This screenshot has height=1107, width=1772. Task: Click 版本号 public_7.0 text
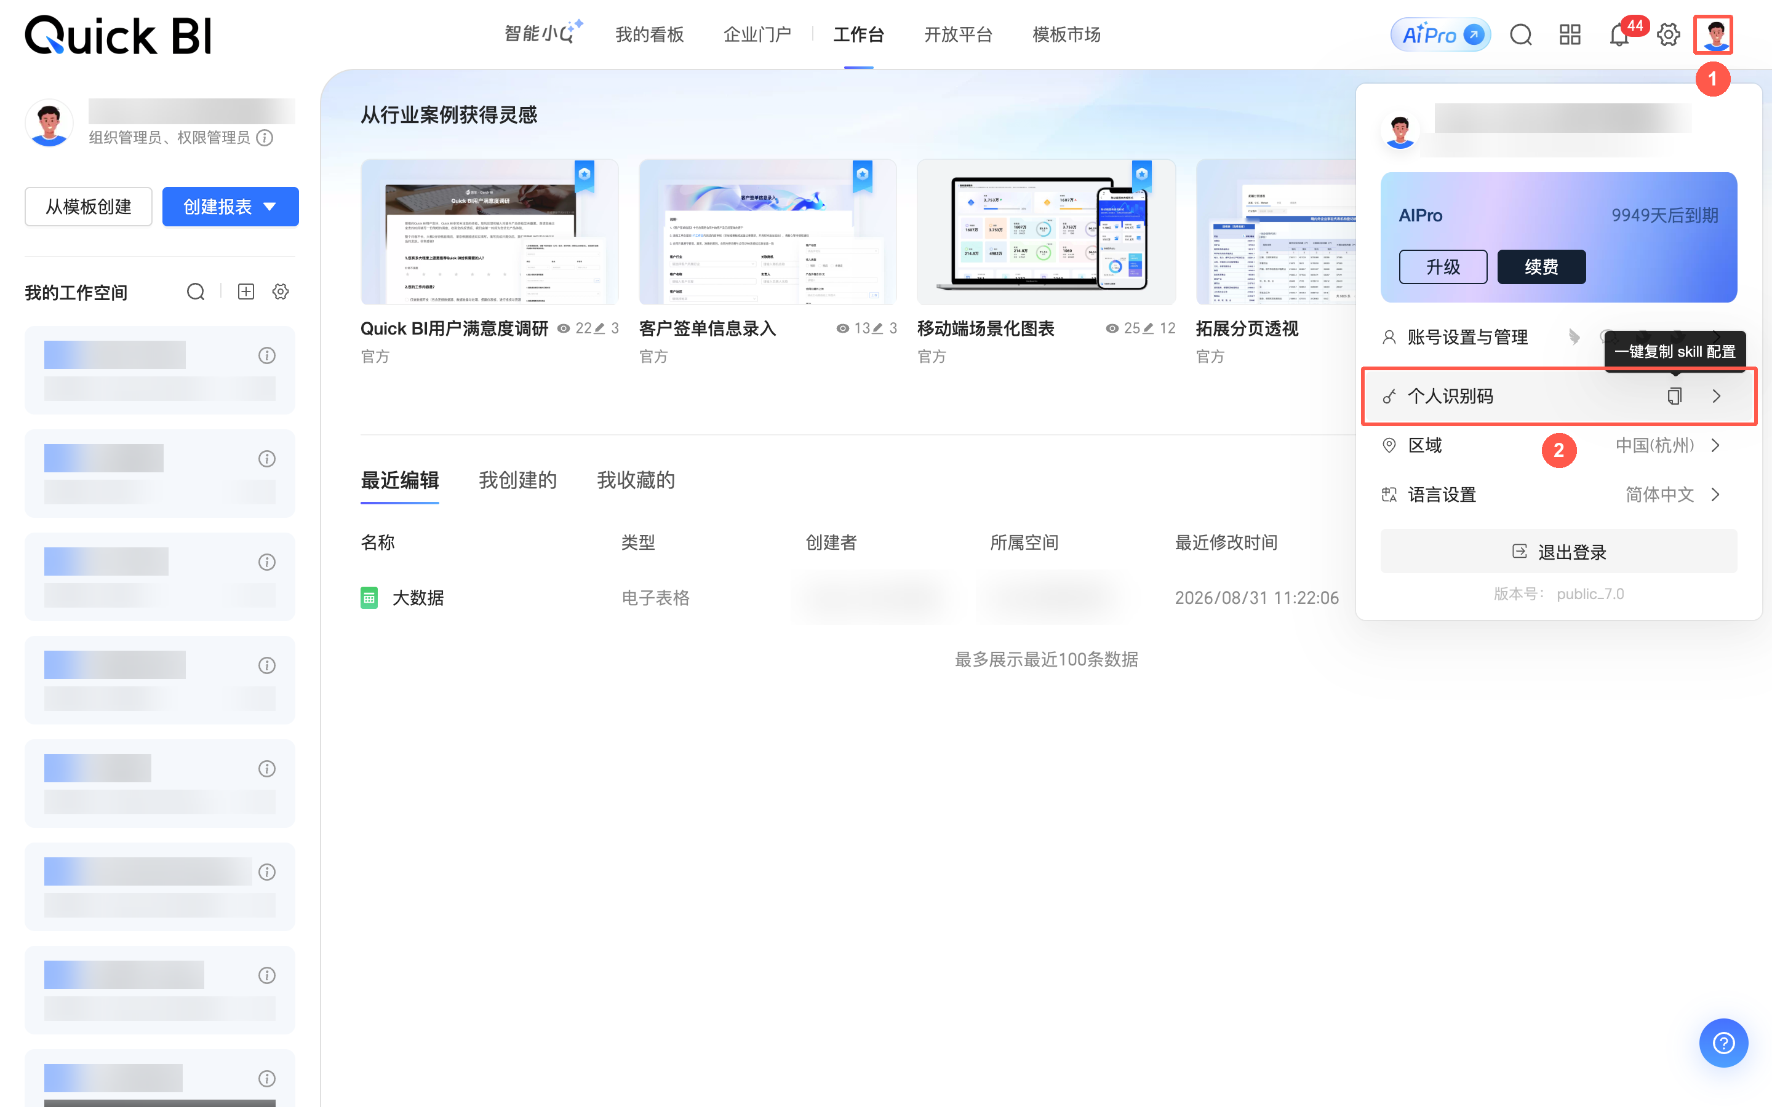(x=1558, y=593)
